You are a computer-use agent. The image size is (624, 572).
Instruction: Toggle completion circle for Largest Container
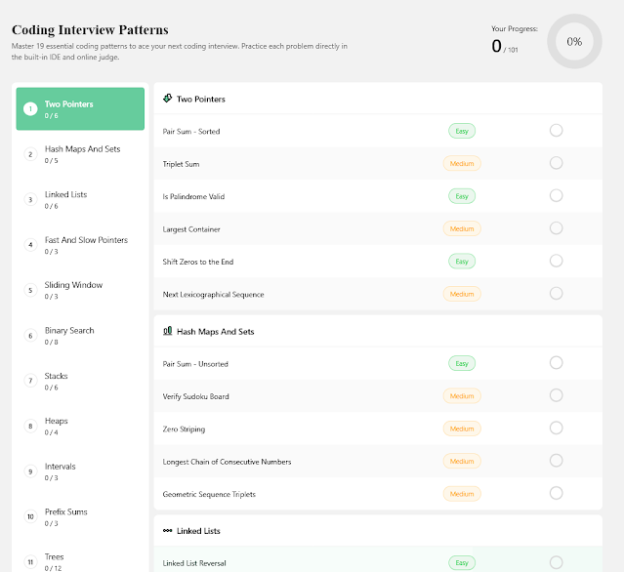(x=556, y=228)
